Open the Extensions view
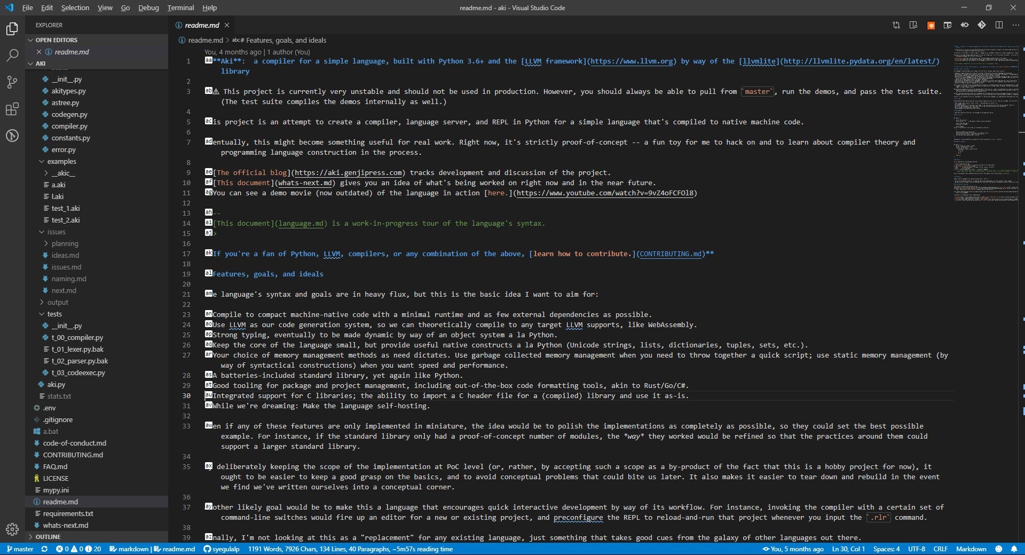The width and height of the screenshot is (1025, 555). (12, 109)
